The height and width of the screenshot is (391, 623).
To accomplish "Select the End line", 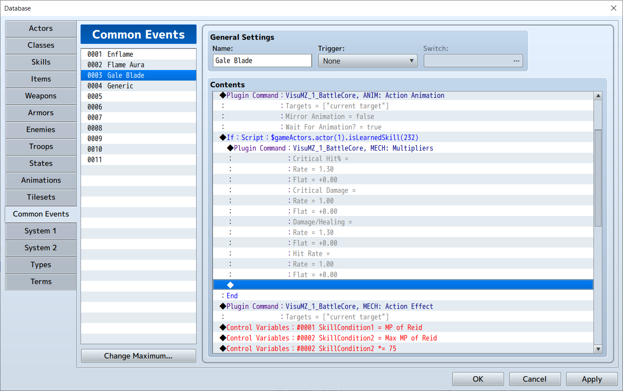I will coord(403,296).
